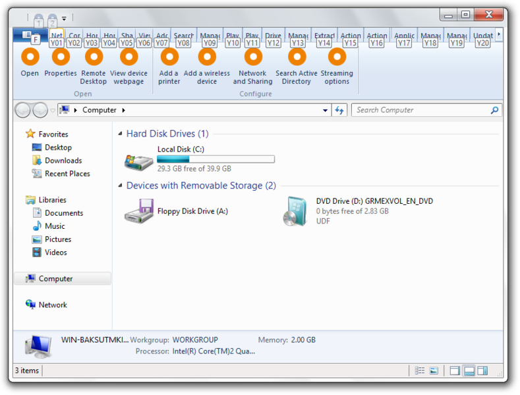Click View device webpage button
Viewport: 520px width, 395px height.
(x=129, y=67)
